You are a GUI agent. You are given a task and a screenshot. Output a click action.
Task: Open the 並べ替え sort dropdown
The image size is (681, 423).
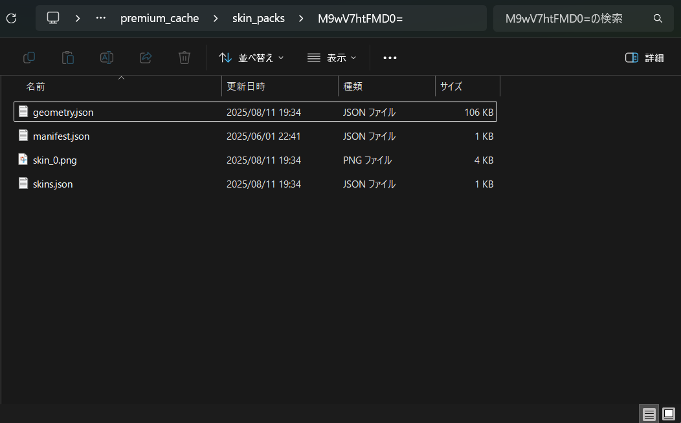click(251, 58)
